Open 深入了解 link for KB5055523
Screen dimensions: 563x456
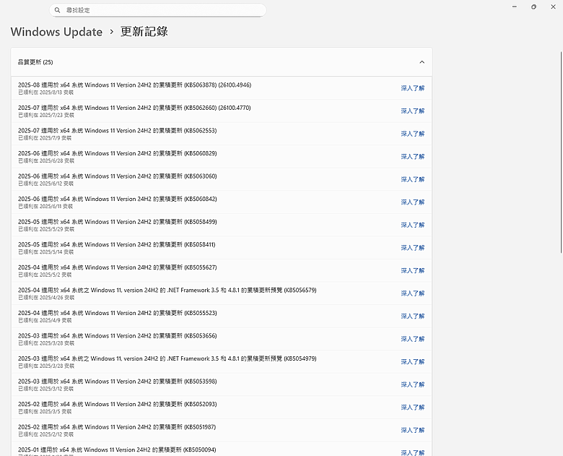(x=413, y=316)
